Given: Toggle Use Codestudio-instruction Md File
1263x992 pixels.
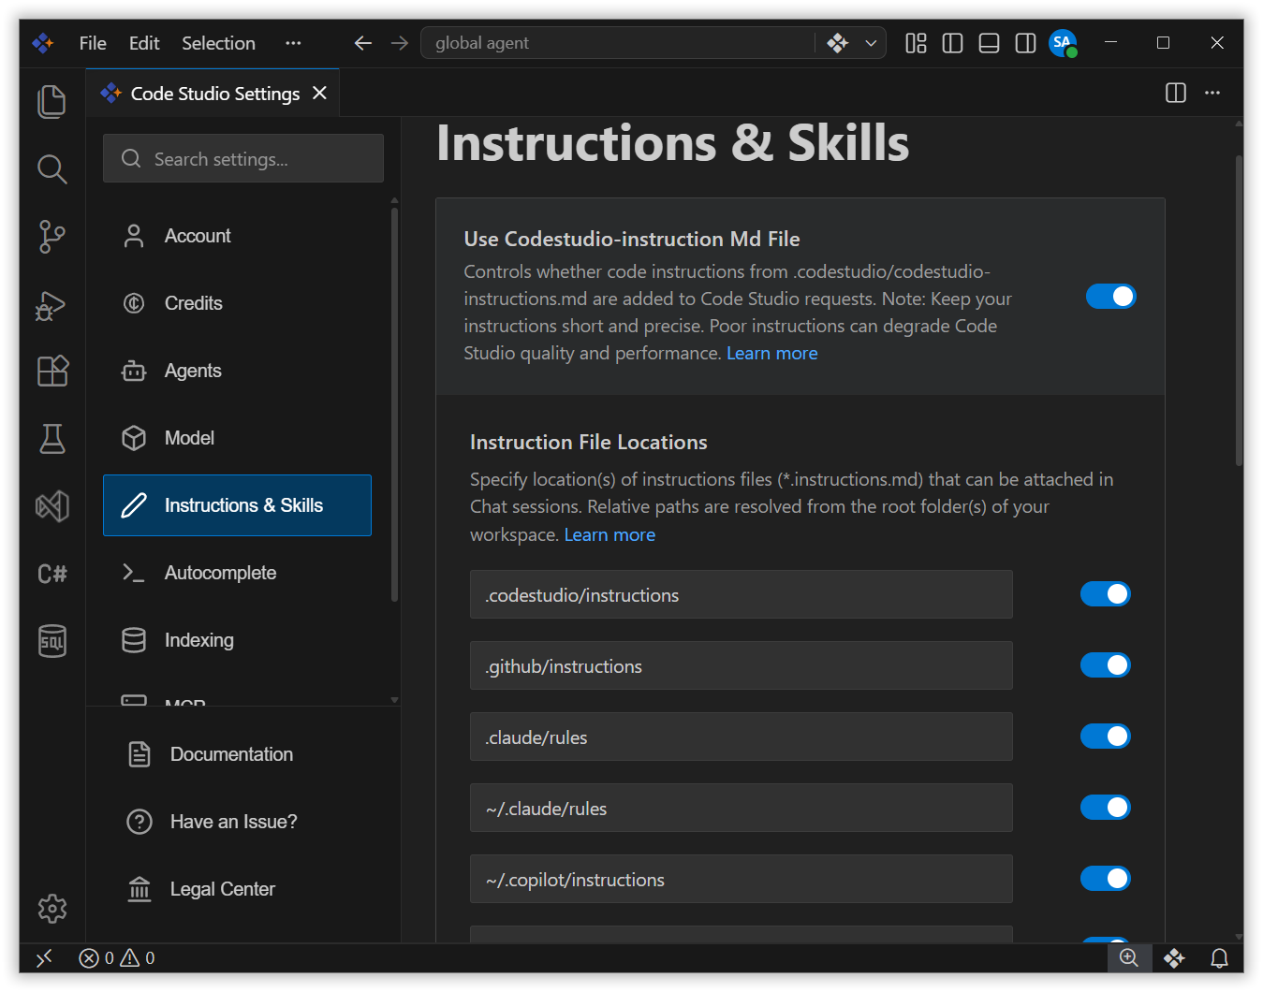Looking at the screenshot, I should tap(1110, 297).
